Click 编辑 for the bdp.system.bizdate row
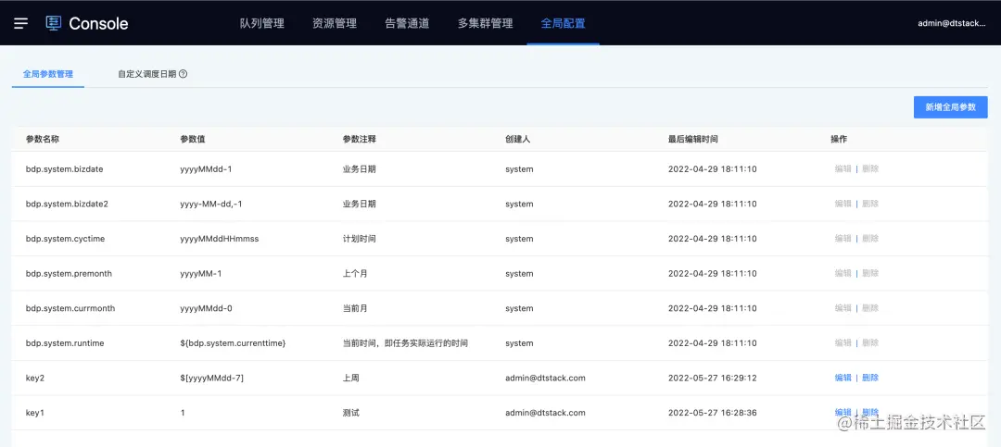 click(843, 169)
